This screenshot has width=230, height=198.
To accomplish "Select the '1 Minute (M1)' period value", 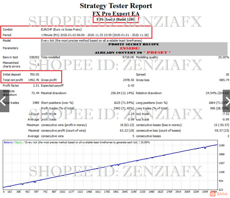I will pyautogui.click(x=50, y=35).
